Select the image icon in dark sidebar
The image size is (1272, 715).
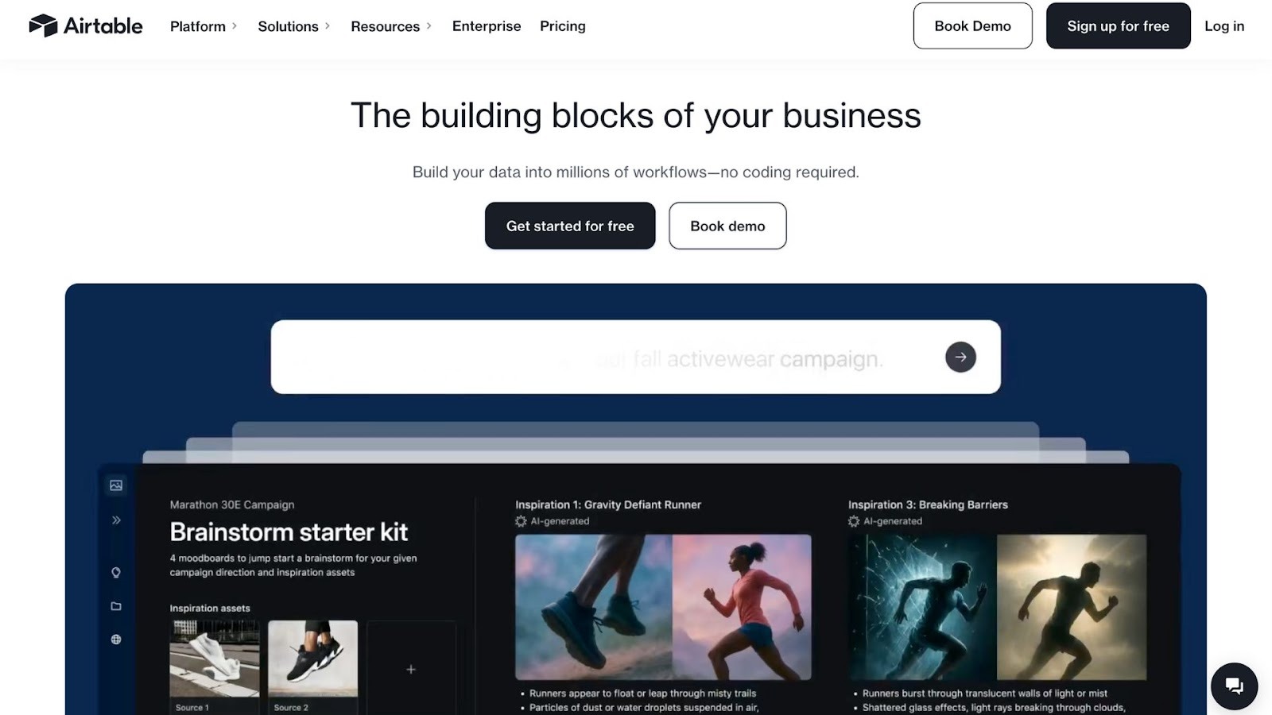pyautogui.click(x=116, y=485)
